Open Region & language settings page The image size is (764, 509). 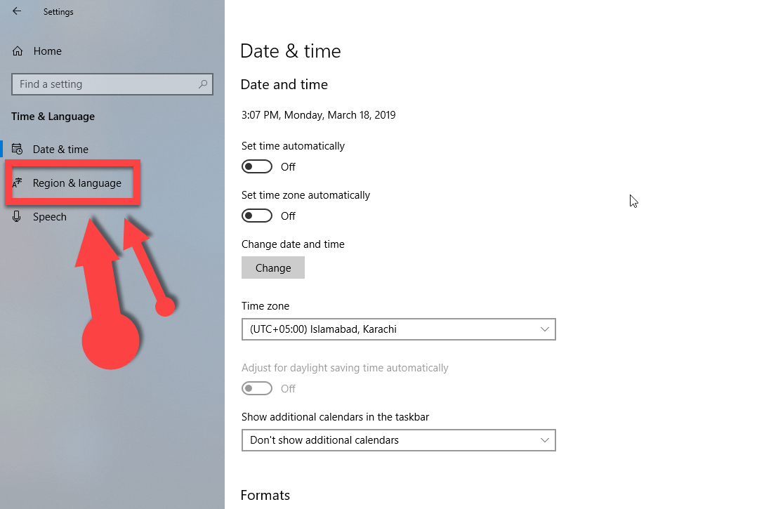pyautogui.click(x=77, y=183)
